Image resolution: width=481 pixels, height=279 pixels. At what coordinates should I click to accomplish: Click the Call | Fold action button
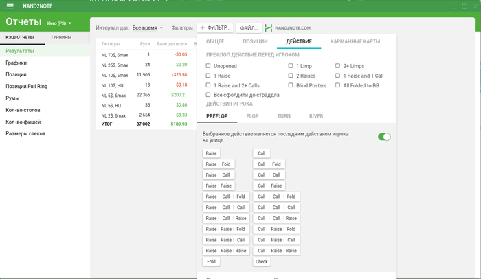(269, 164)
